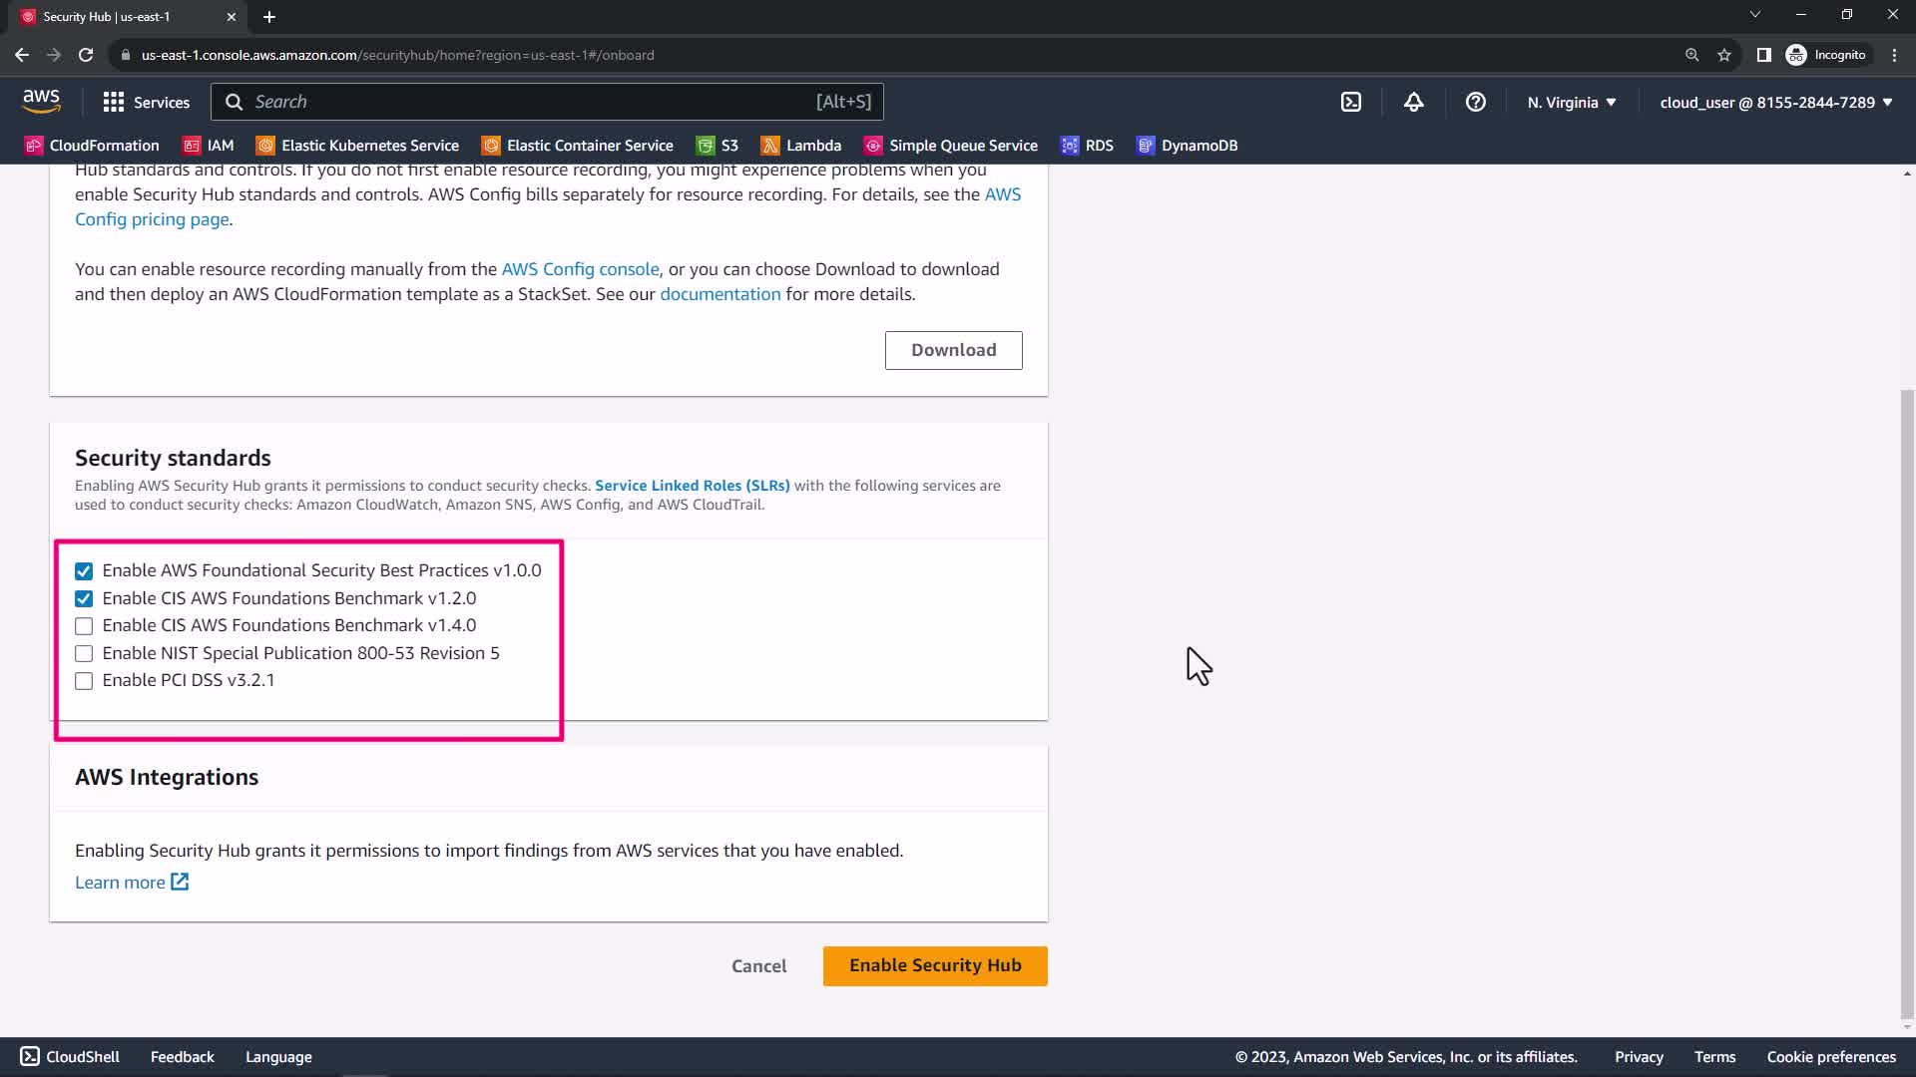Expand the N. Virginia region dropdown
The width and height of the screenshot is (1916, 1077).
coord(1571,102)
